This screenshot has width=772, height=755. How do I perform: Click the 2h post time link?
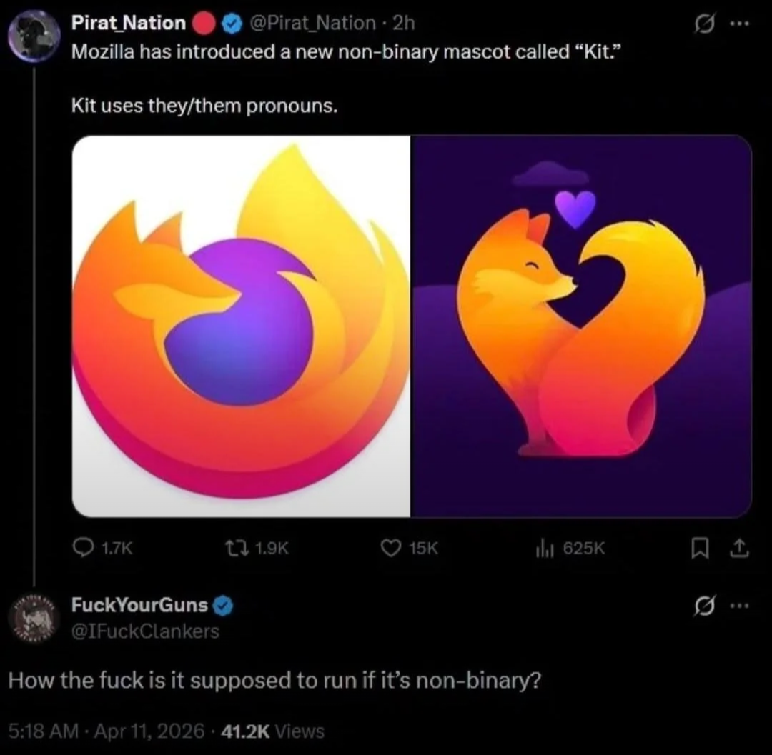tap(405, 23)
